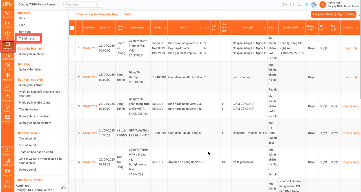Click the exclamation info icon in header
Screen dimensions: 361x192
point(292,4)
